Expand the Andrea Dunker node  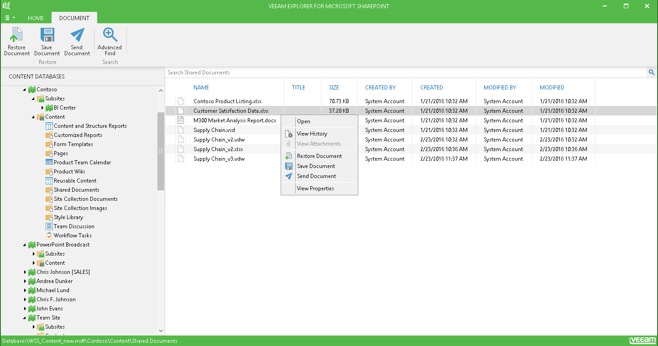[25, 281]
